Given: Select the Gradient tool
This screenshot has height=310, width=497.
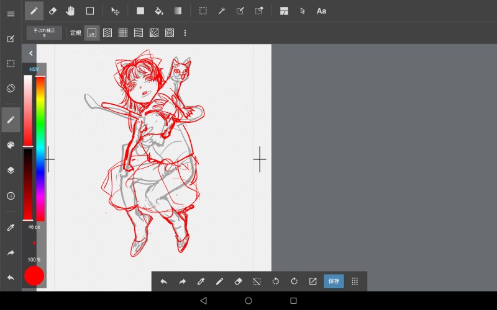Looking at the screenshot, I should (x=178, y=11).
